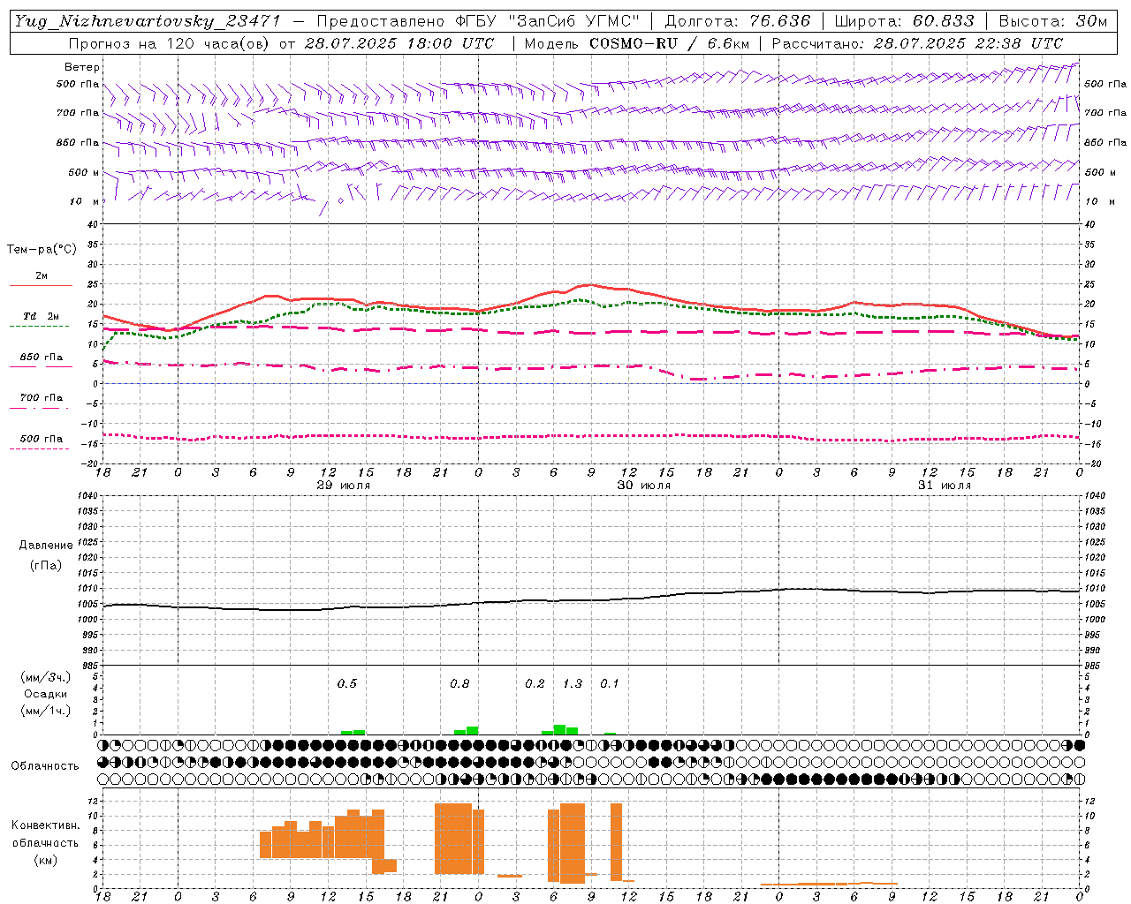This screenshot has height=904, width=1131.
Task: Select the 'Долгота: 76.636' header value
Action: (737, 21)
